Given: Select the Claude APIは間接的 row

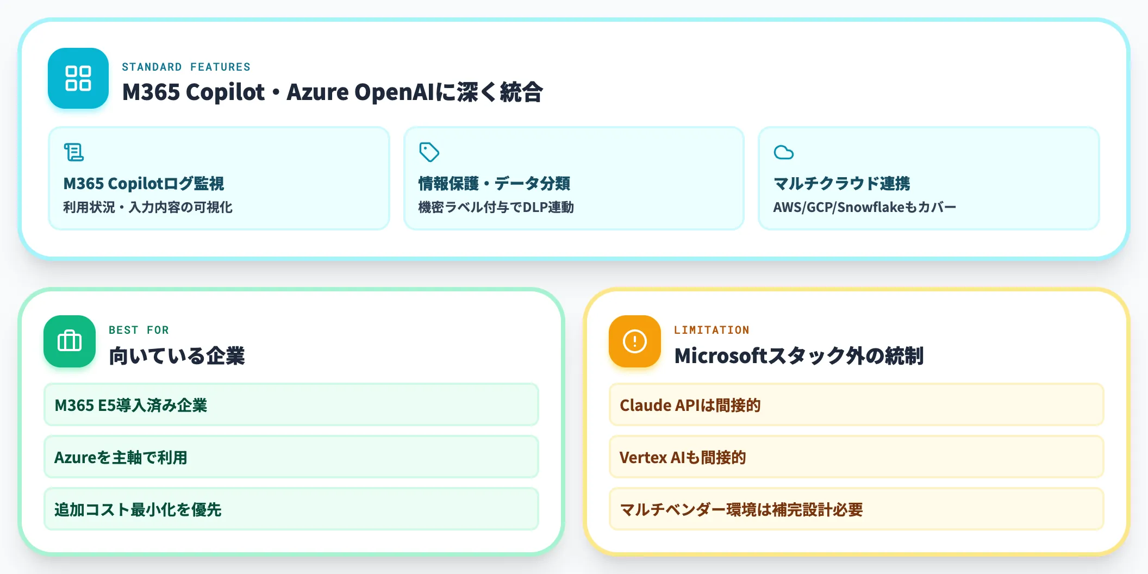Looking at the screenshot, I should pos(857,404).
